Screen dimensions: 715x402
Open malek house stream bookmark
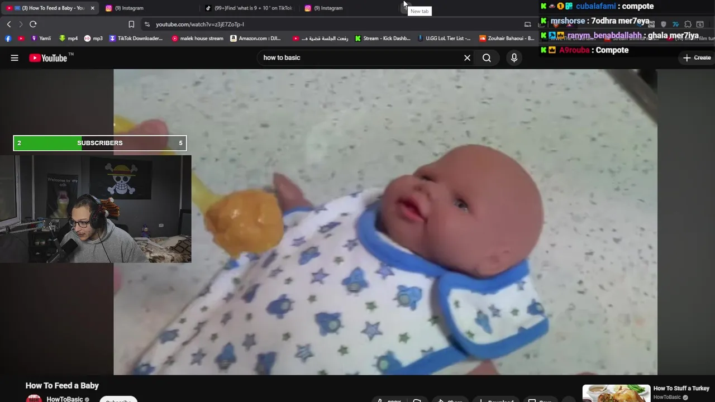coord(197,39)
